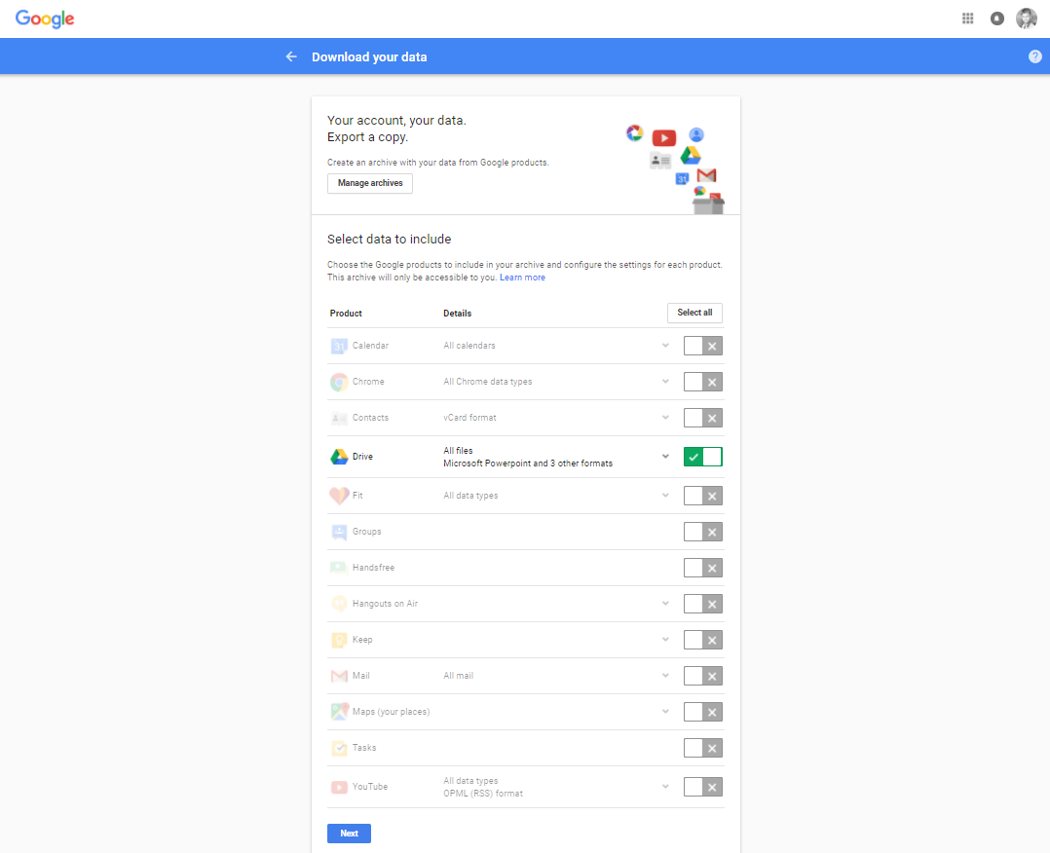The height and width of the screenshot is (853, 1050).
Task: Click the 'OPML (RSS) format' text
Action: pyautogui.click(x=483, y=794)
